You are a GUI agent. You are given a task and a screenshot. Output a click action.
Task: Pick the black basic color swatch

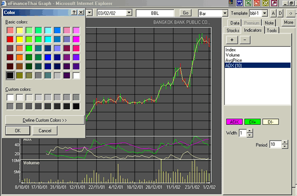10,75
